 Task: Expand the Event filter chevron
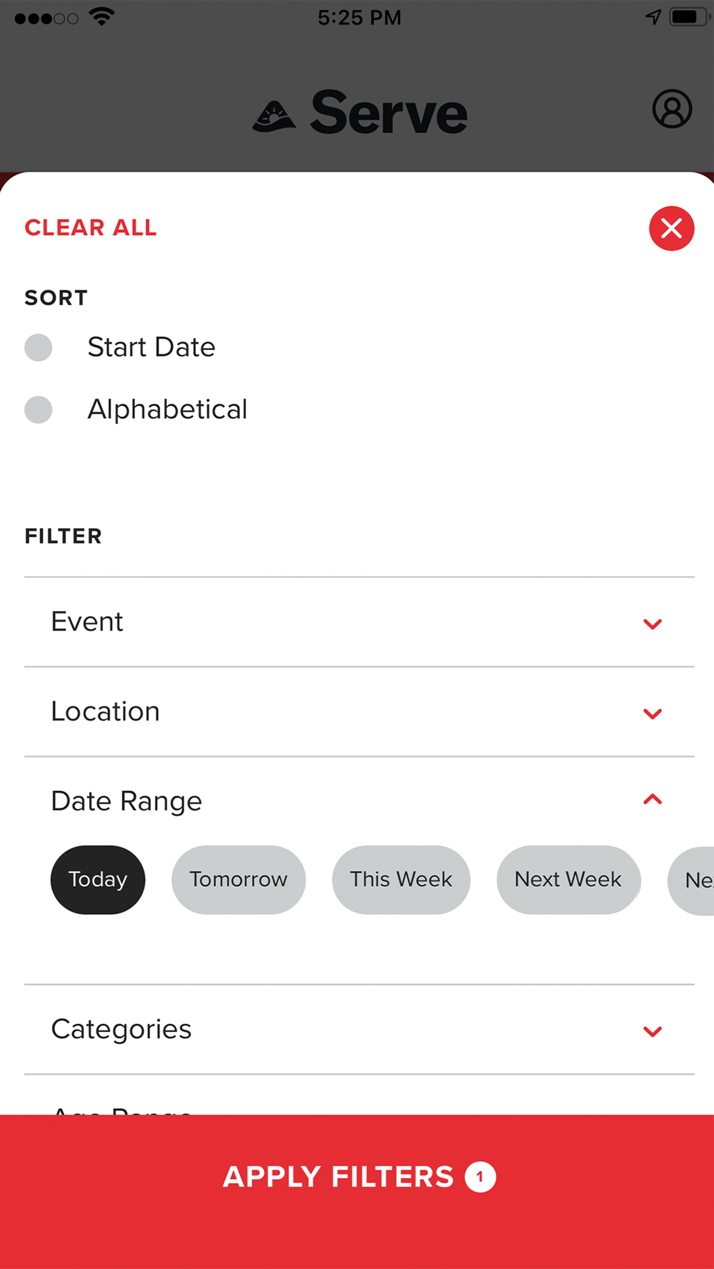[x=652, y=624]
